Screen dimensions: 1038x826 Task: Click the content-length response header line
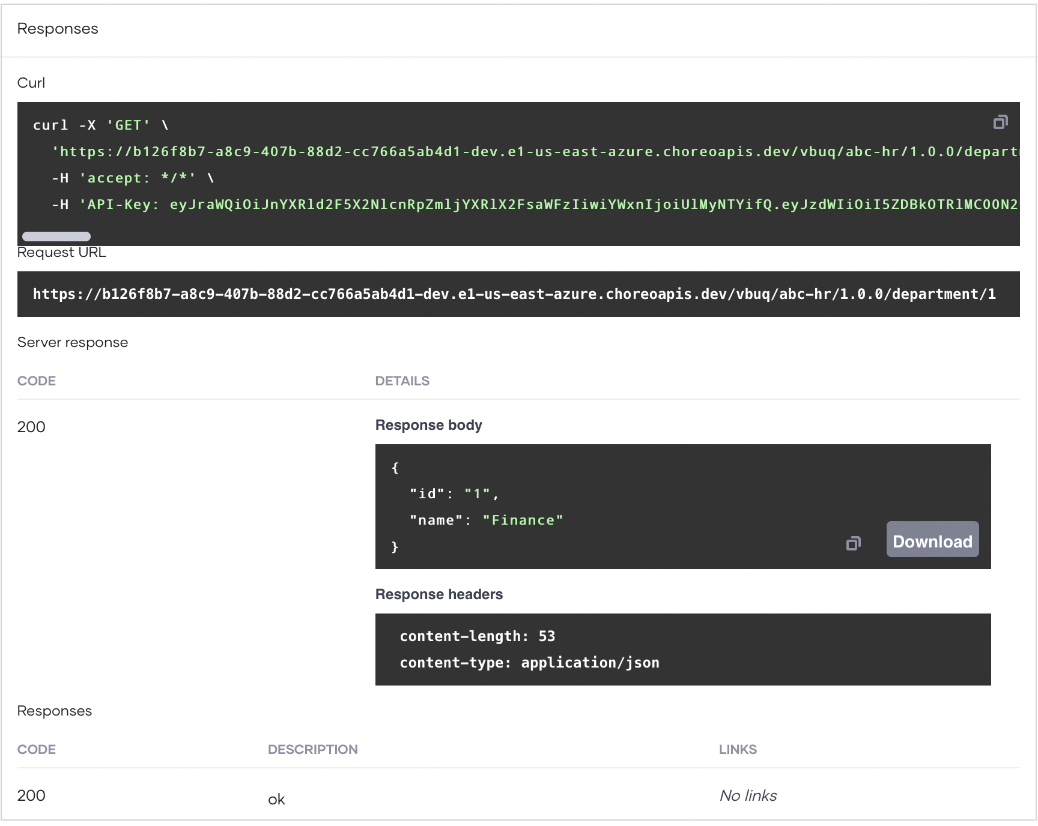(x=477, y=636)
